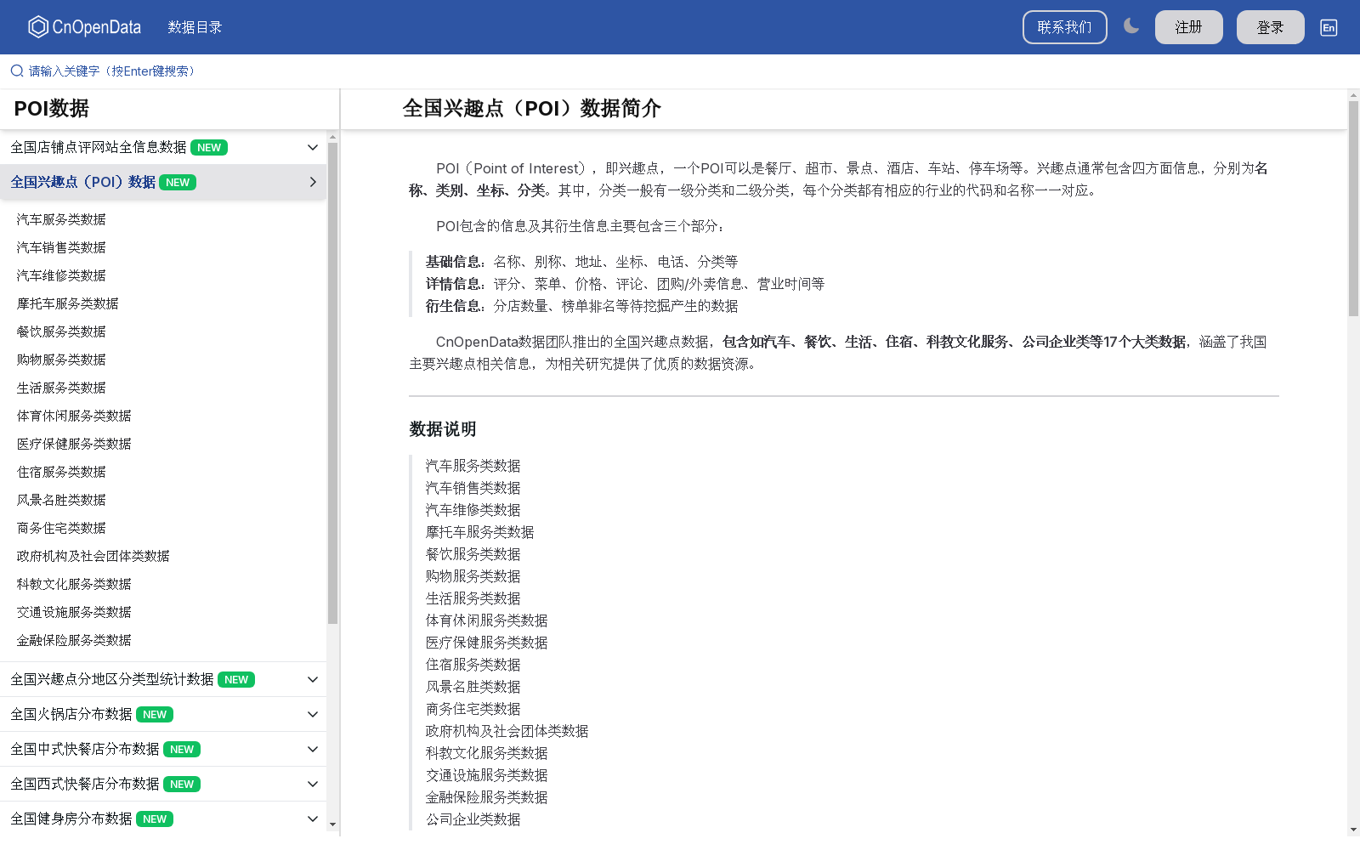Toggle the 全国西式快餐店分布数据 entry
The height and width of the screenshot is (850, 1360).
tap(312, 783)
